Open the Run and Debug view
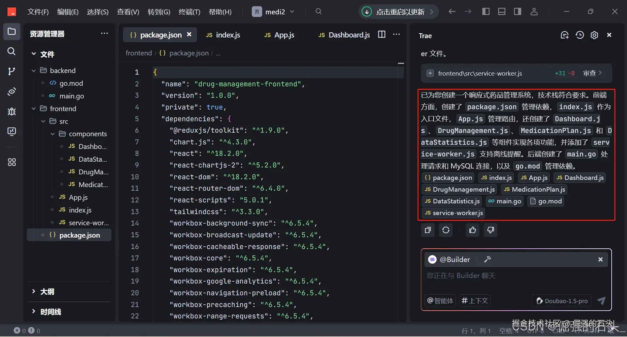Viewport: 627px width, 337px height. 11,111
